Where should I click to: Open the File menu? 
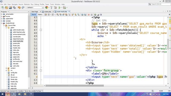[2, 4]
